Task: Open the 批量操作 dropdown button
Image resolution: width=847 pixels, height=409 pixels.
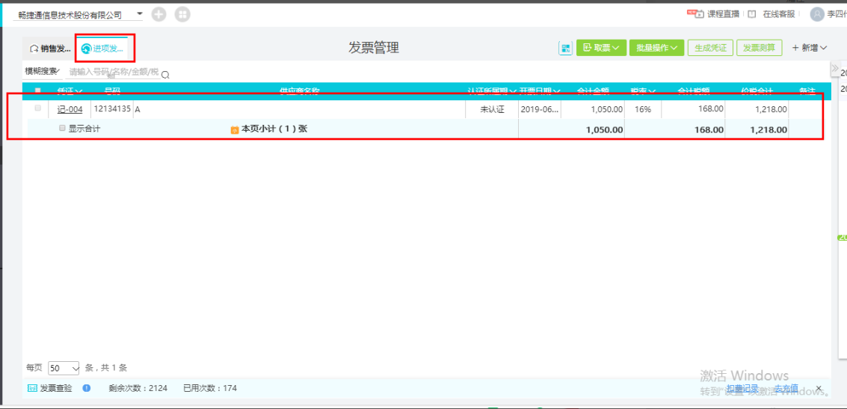Action: coord(657,48)
